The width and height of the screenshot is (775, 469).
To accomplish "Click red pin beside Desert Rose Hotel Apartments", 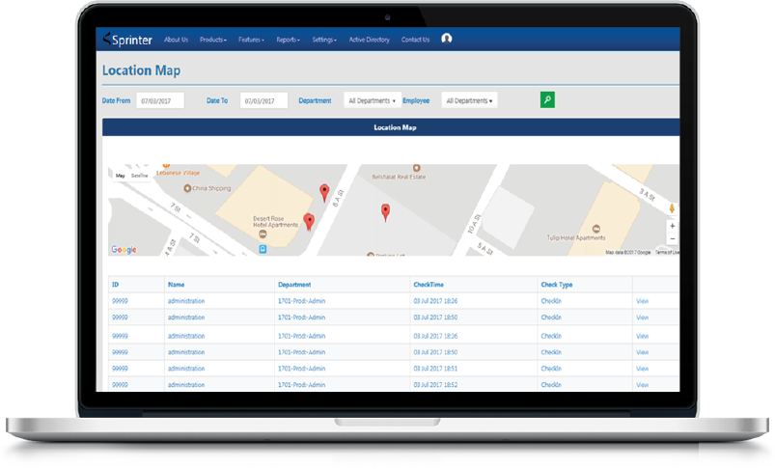I will [x=309, y=222].
